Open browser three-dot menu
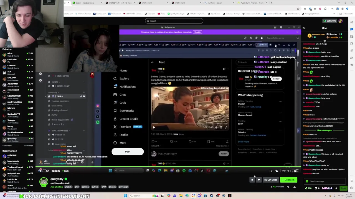Image resolution: width=355 pixels, height=199 pixels. click(352, 9)
